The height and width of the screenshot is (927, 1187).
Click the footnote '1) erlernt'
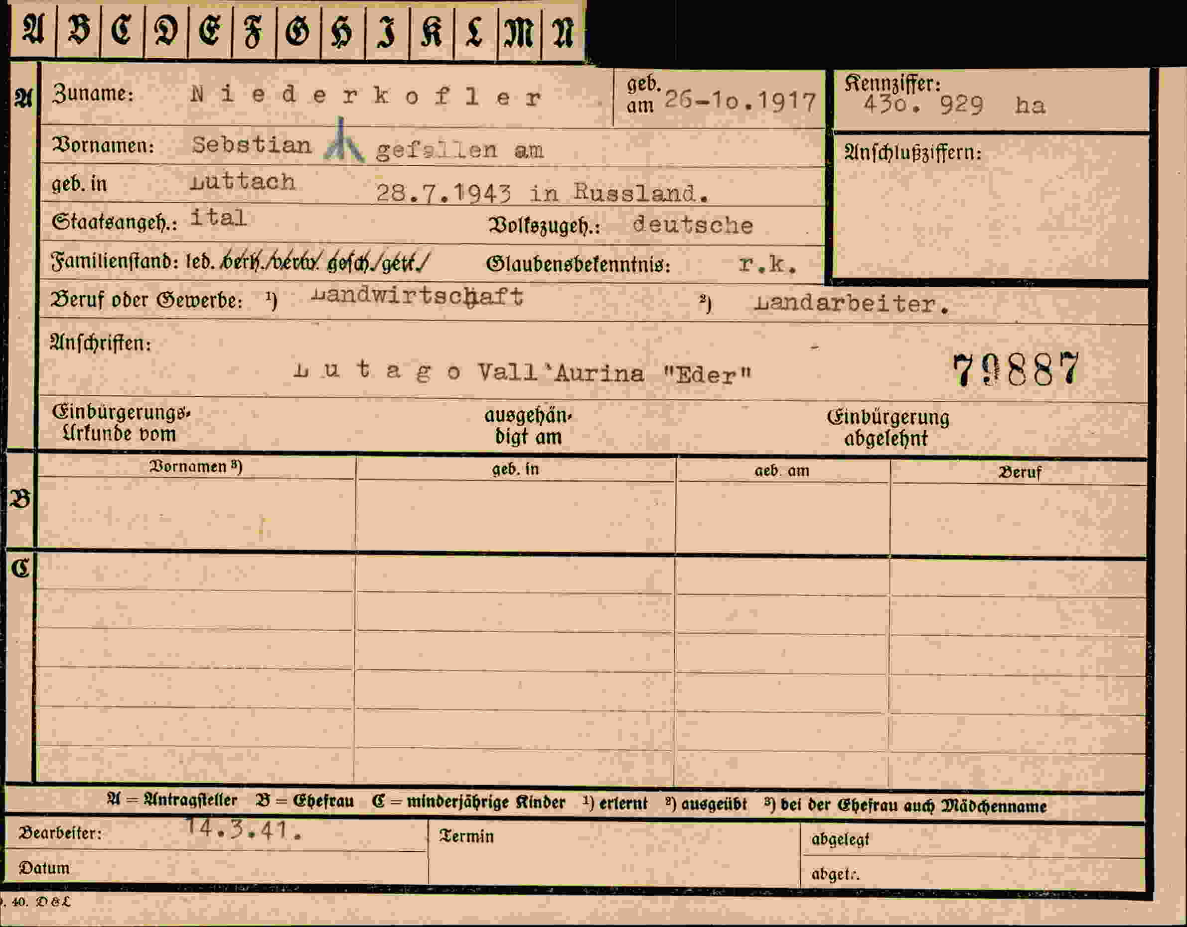click(615, 803)
